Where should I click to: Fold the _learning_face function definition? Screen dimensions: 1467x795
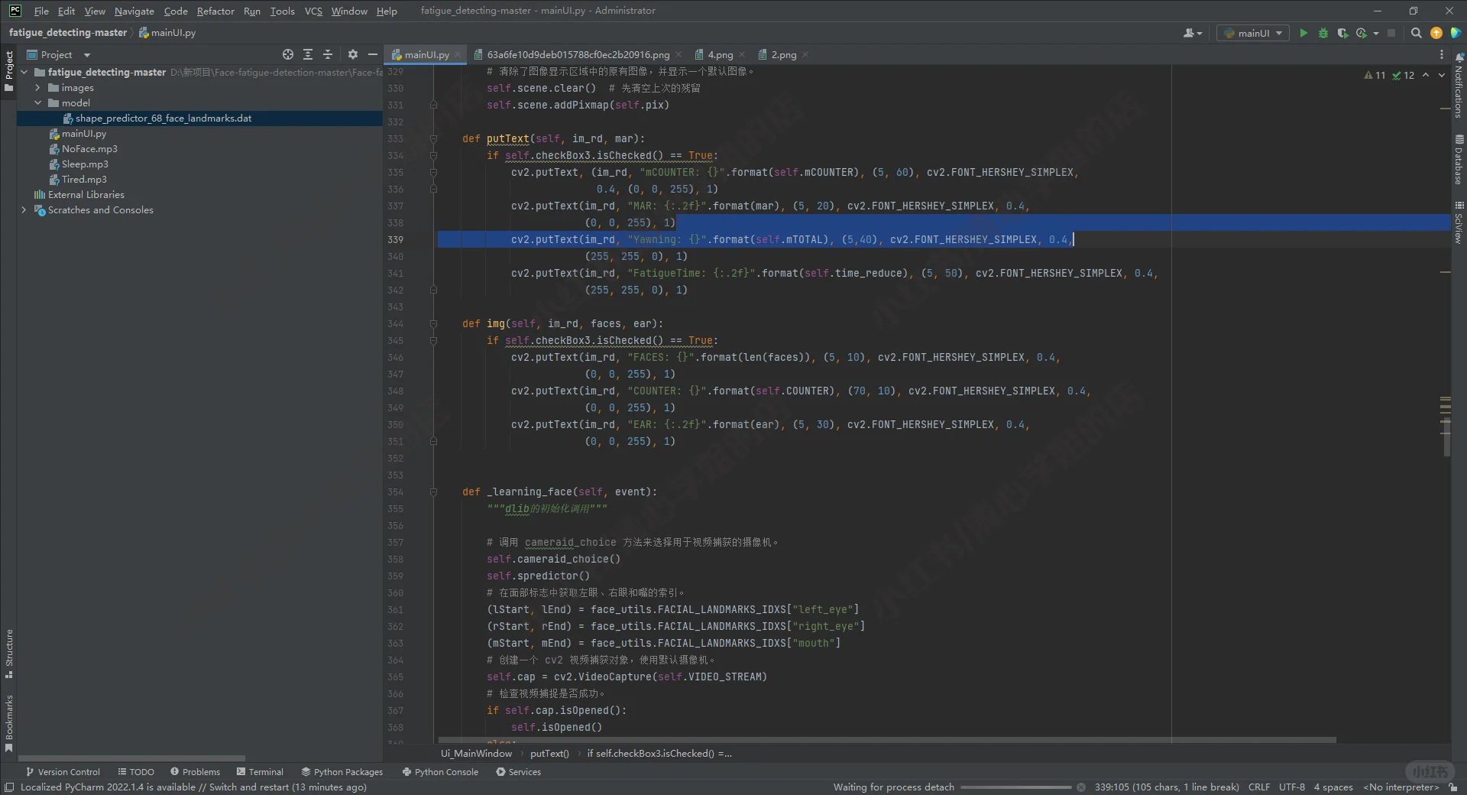tap(433, 492)
